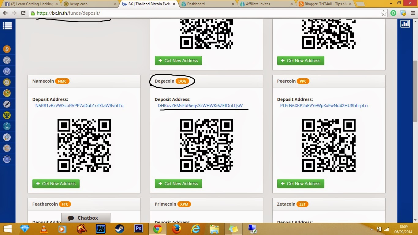418x235 pixels.
Task: Switch to the Dashboard tab
Action: coord(207,4)
